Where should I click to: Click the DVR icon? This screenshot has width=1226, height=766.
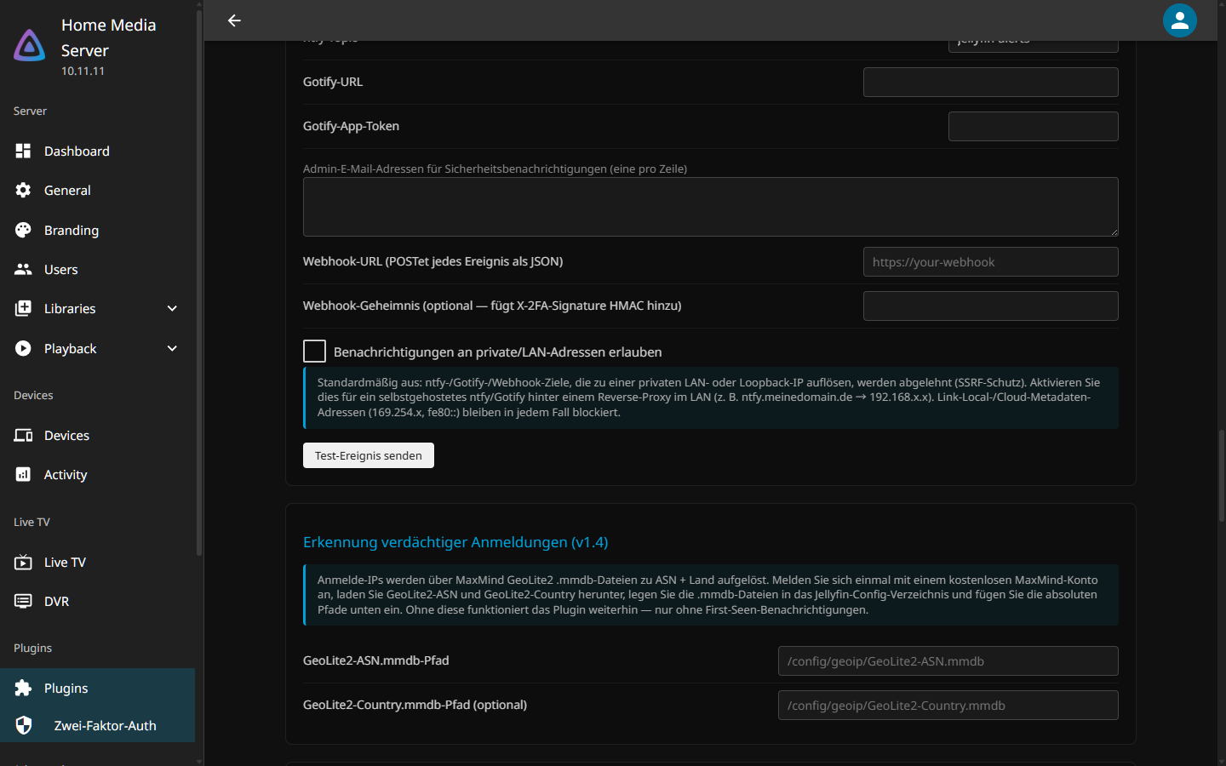23,601
